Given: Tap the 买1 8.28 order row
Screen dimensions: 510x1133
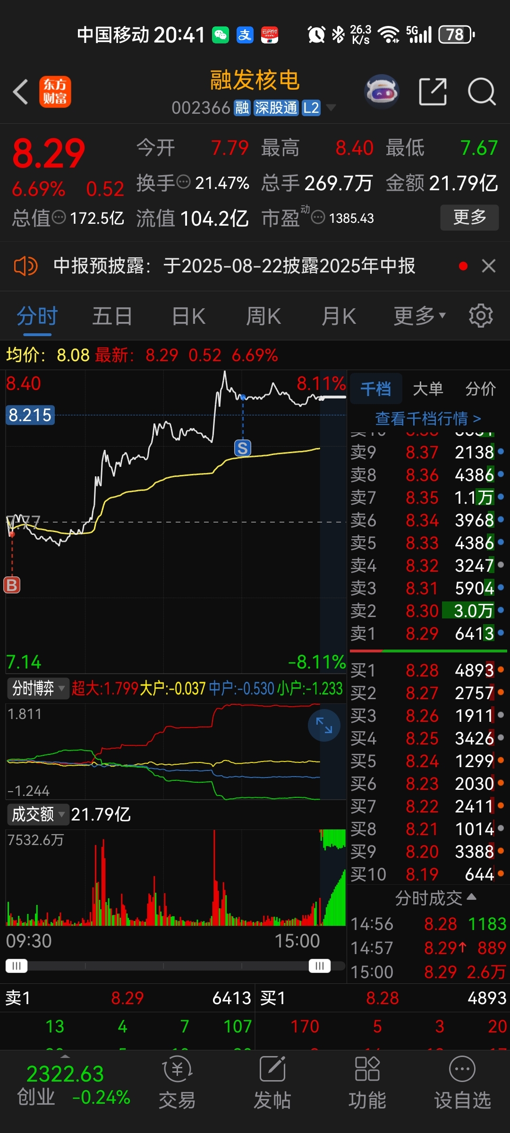Looking at the screenshot, I should click(428, 670).
